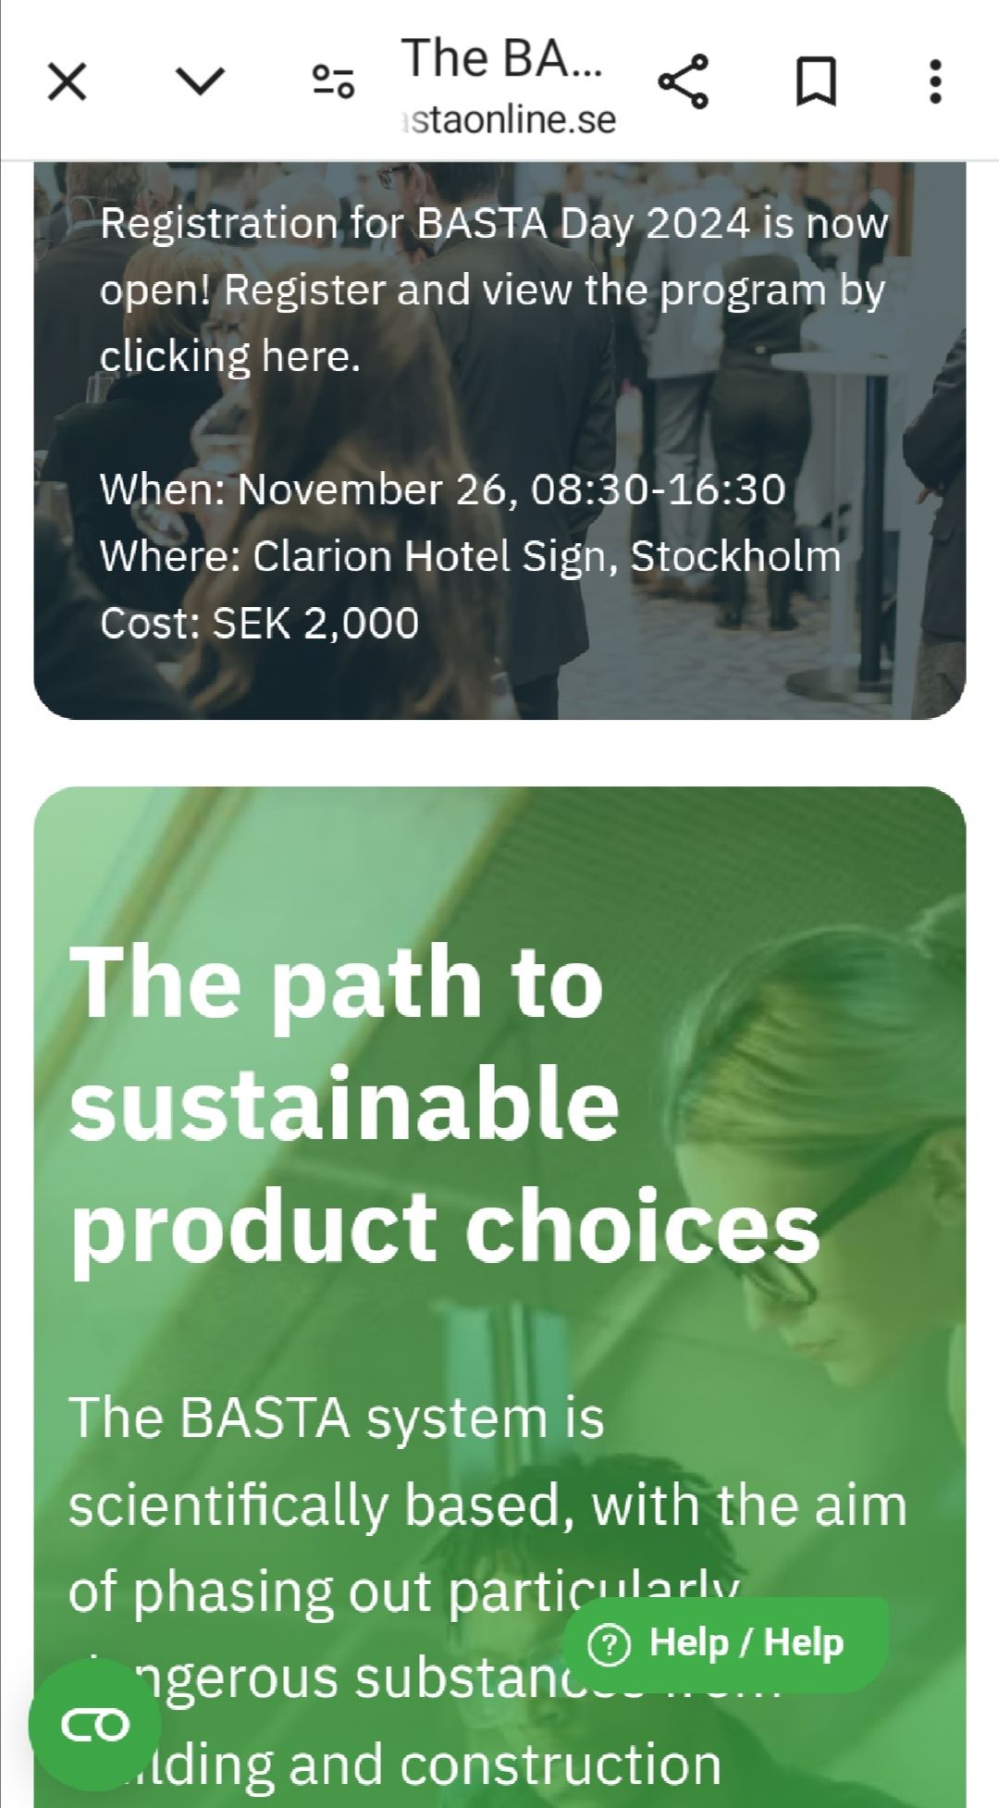Viewport: 999px width, 1808px height.
Task: Open the Help / Help button
Action: click(745, 1643)
